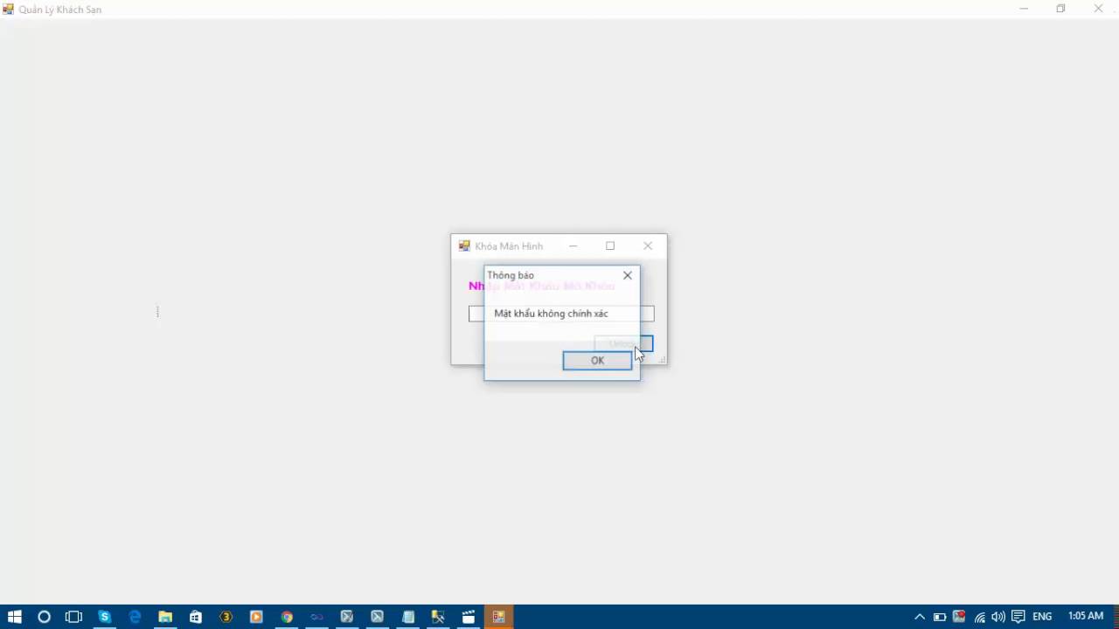
Task: Switch the ENG input language indicator
Action: 1042,617
